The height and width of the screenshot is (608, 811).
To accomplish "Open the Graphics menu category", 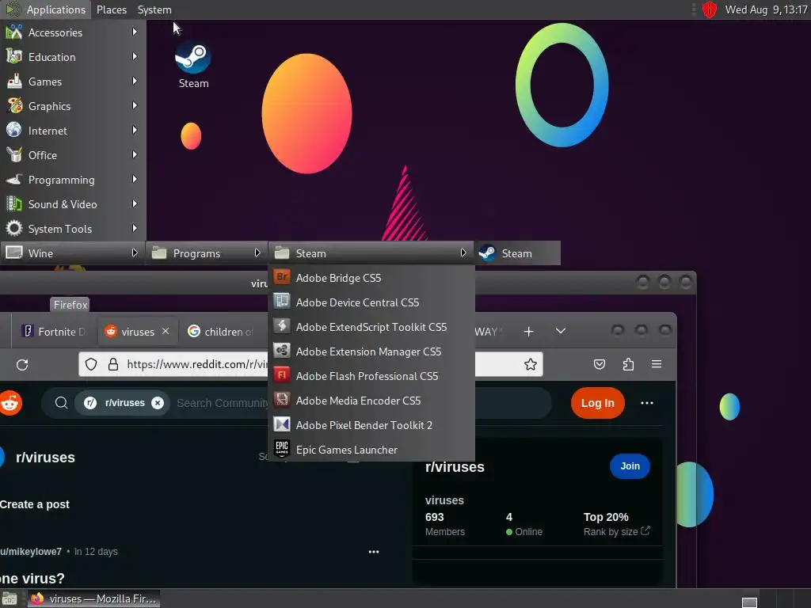I will point(73,106).
